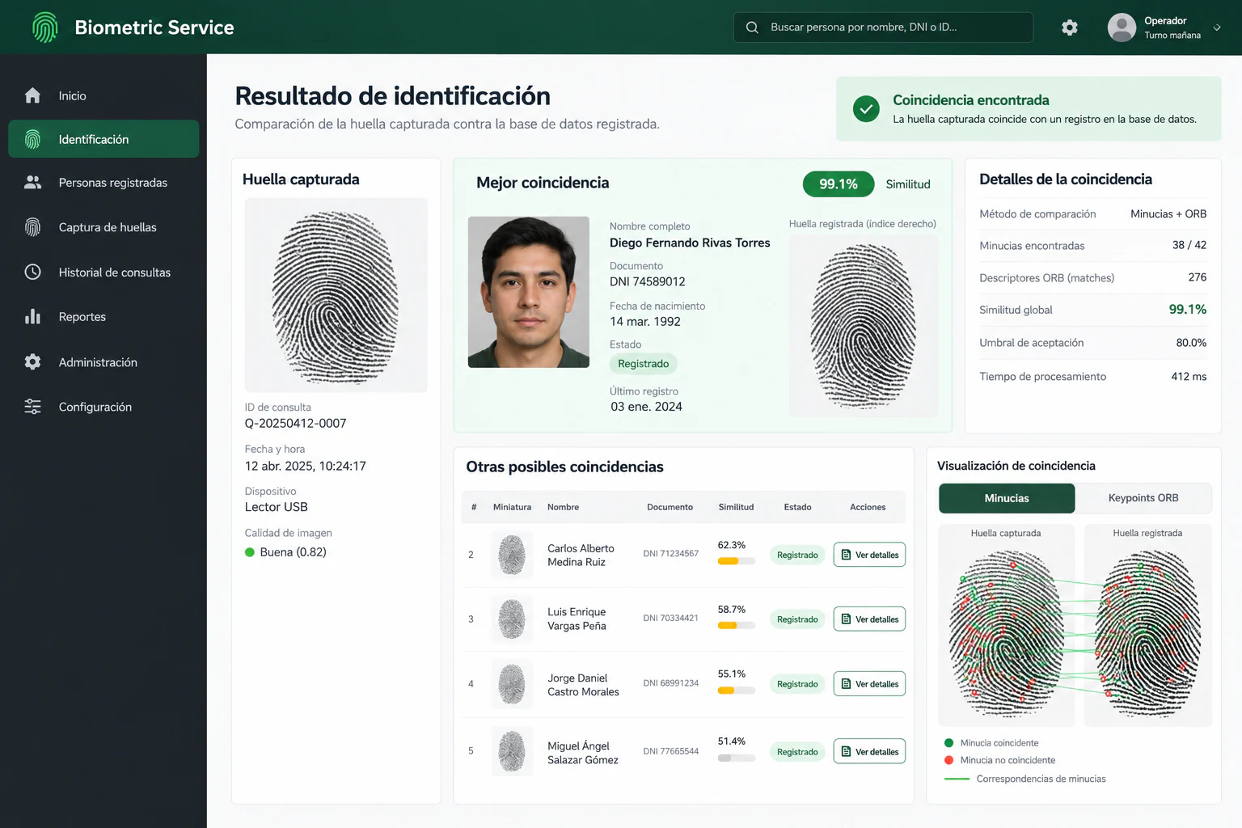Expand the Operador account dropdown arrow

[x=1217, y=27]
